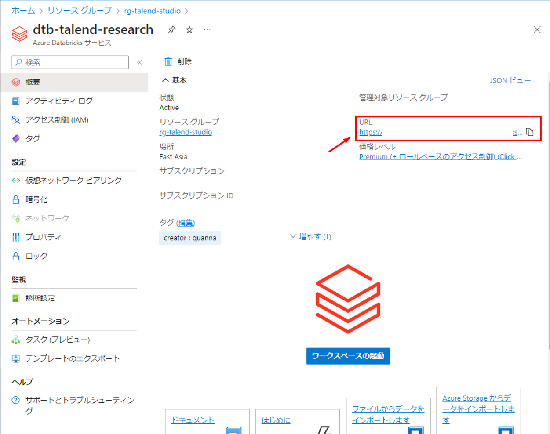Click the 暗号化 lock icon

click(x=16, y=199)
